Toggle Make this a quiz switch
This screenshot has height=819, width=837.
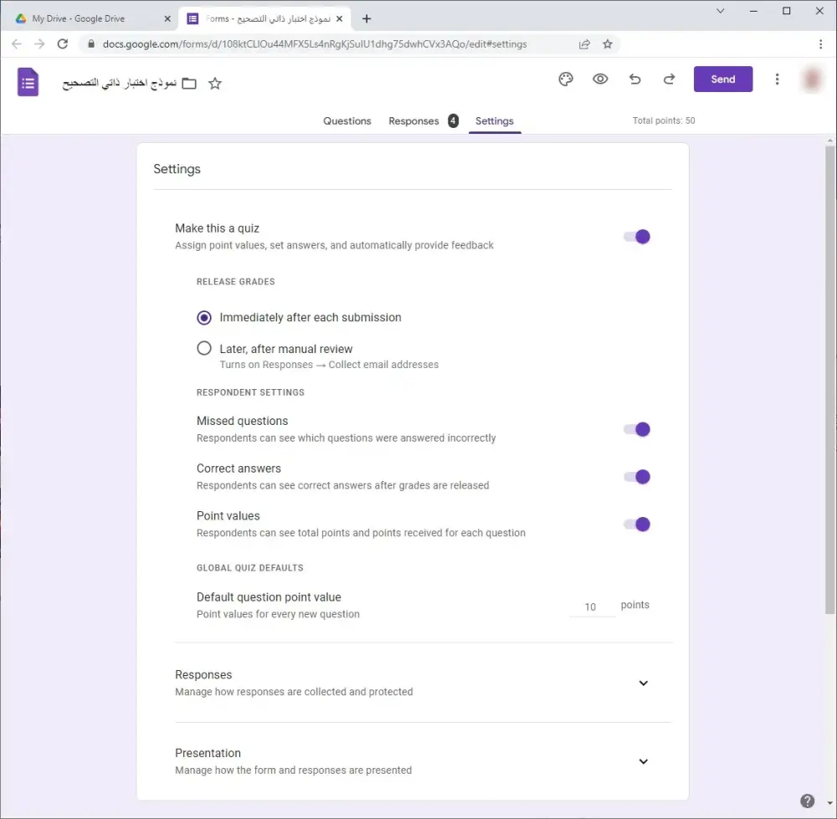(636, 237)
